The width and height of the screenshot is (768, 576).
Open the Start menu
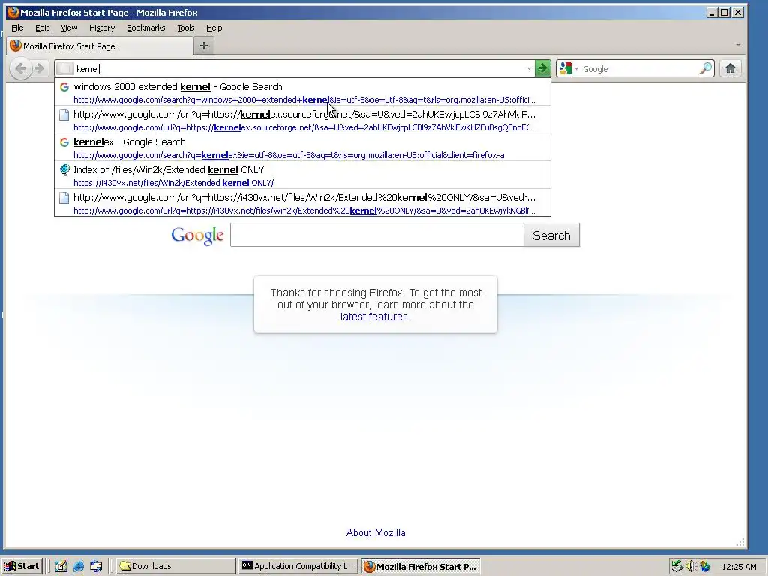click(22, 566)
